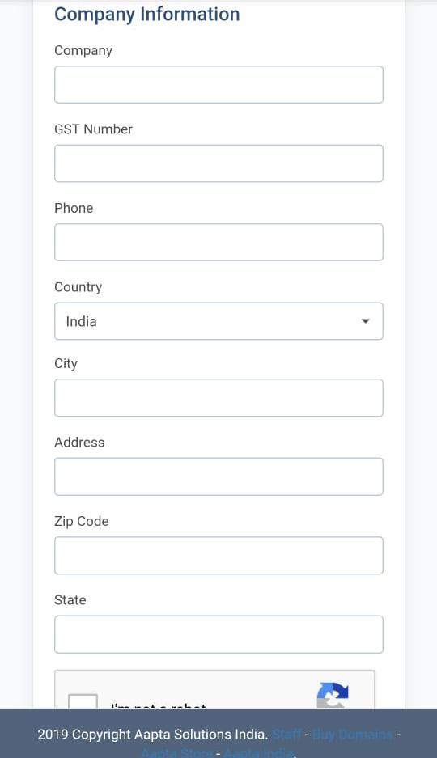The width and height of the screenshot is (437, 758).
Task: Focus the Company input field
Action: (x=218, y=85)
